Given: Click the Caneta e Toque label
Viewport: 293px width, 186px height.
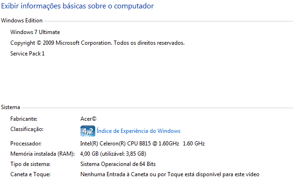Looking at the screenshot, I should [30, 174].
